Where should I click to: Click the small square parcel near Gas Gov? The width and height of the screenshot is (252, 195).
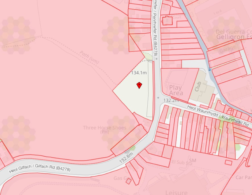click(x=128, y=181)
